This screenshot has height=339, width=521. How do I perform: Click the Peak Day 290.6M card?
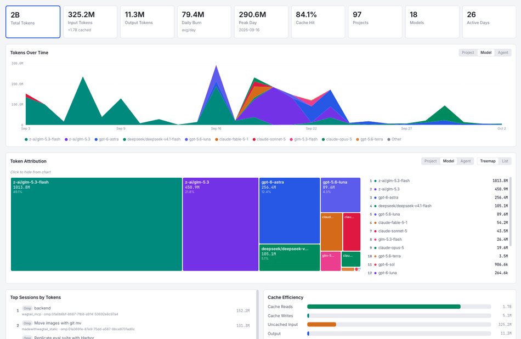[261, 22]
